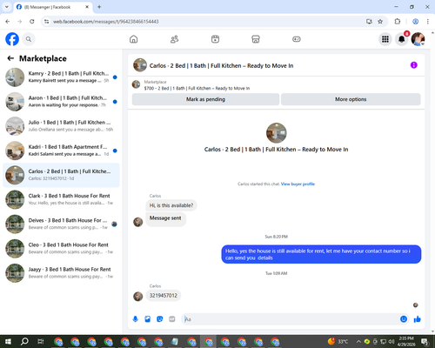
Task: Open the Windows Start button
Action: click(x=8, y=342)
